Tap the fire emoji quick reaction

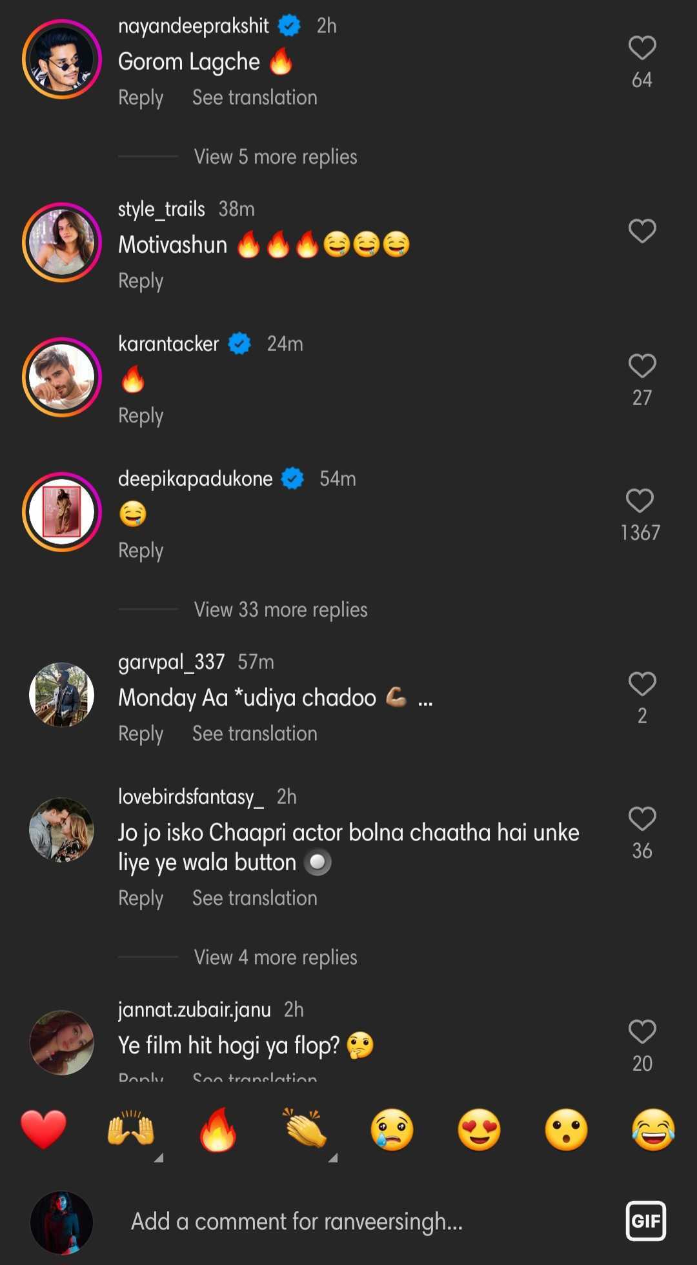click(x=218, y=1130)
